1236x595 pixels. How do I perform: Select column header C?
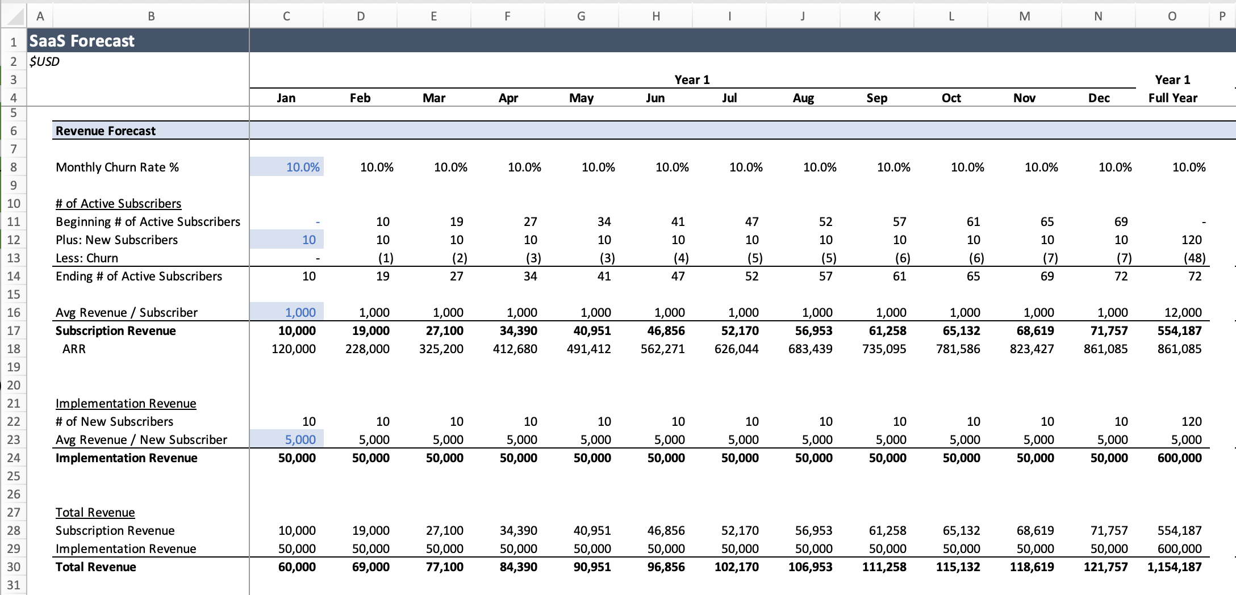[286, 16]
